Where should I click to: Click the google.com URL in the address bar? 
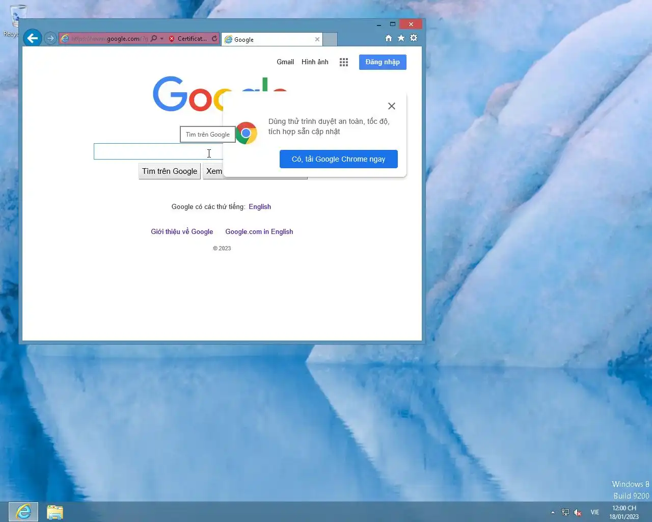pyautogui.click(x=109, y=39)
